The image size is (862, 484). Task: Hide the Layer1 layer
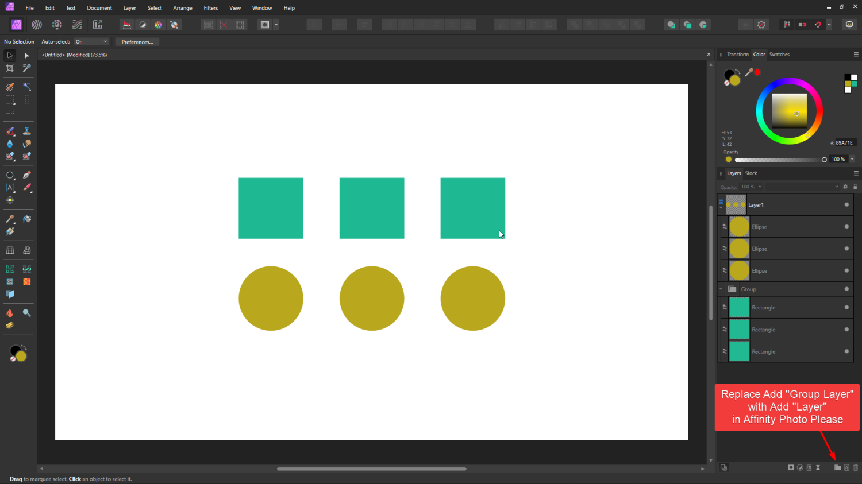pyautogui.click(x=846, y=204)
